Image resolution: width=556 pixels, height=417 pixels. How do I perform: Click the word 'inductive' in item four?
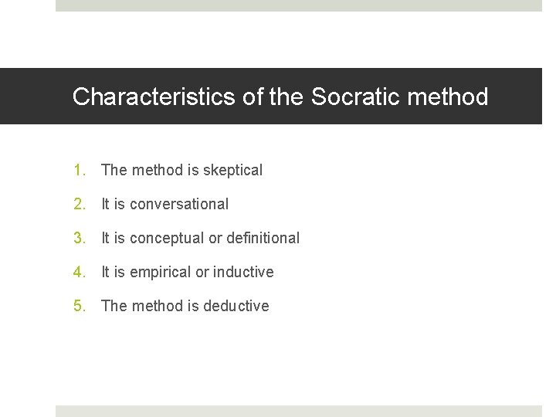[243, 272]
